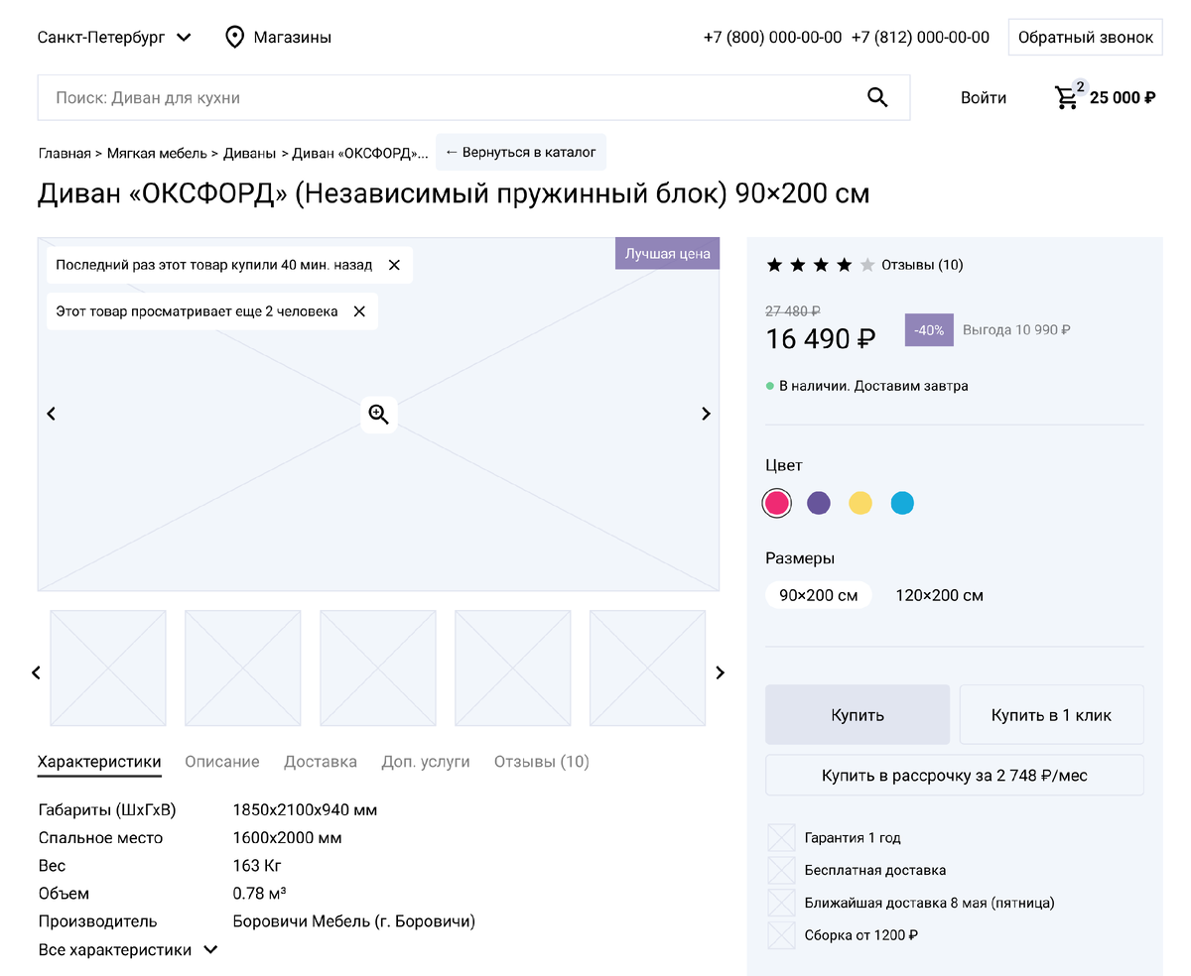Request Обратный звонок
Viewport: 1191px width, 976px height.
click(x=1086, y=38)
